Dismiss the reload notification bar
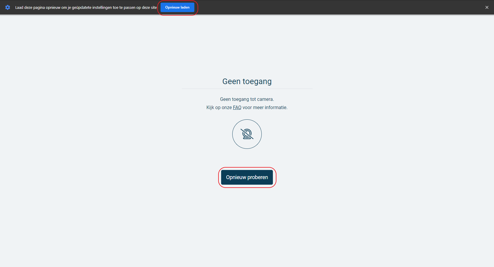This screenshot has width=494, height=267. [487, 7]
